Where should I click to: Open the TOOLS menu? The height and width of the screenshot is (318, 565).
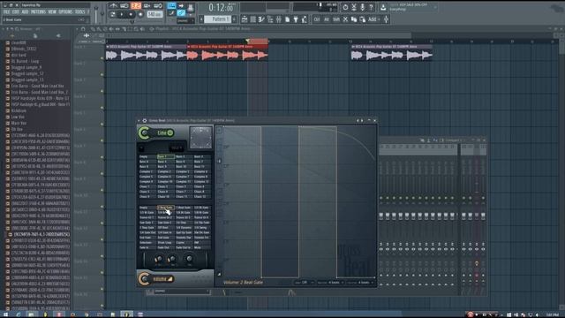coord(80,11)
